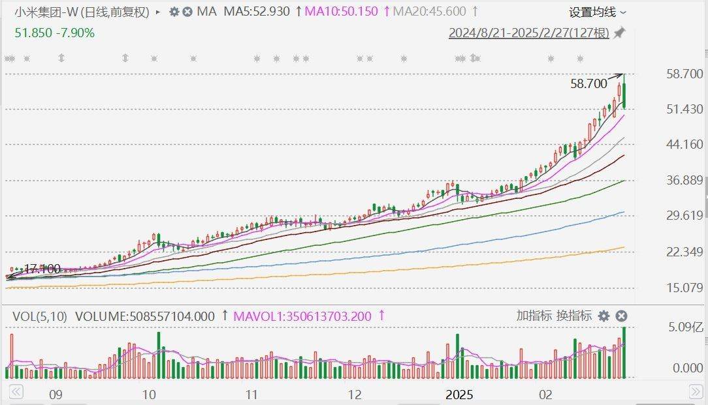The image size is (708, 405).
Task: Open the 2024/8/21-2025/2/27 date range link
Action: (x=528, y=33)
